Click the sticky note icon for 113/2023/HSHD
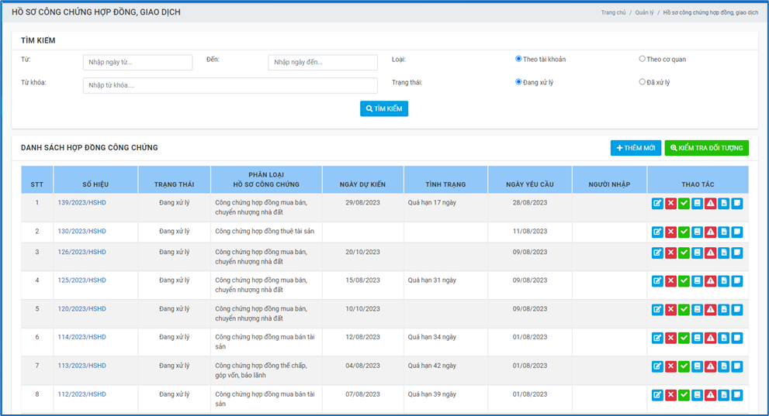 (x=736, y=366)
